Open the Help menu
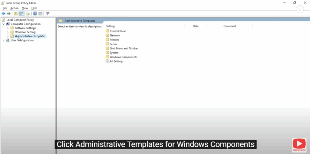Screen dimensions: 310x154 (34, 8)
